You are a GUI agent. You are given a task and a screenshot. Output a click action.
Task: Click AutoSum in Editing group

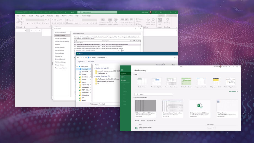(x=140, y=19)
